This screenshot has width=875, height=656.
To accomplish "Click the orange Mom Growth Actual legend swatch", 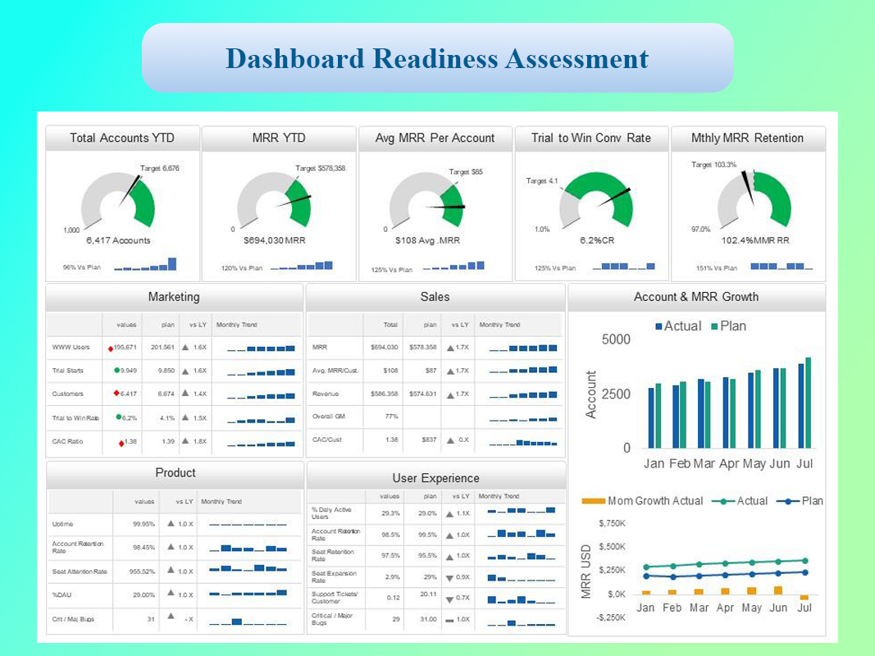I will tap(593, 501).
